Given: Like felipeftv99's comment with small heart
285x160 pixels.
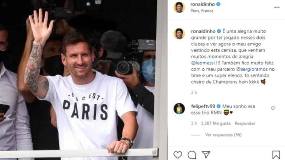Looking at the screenshot, I should click(273, 108).
